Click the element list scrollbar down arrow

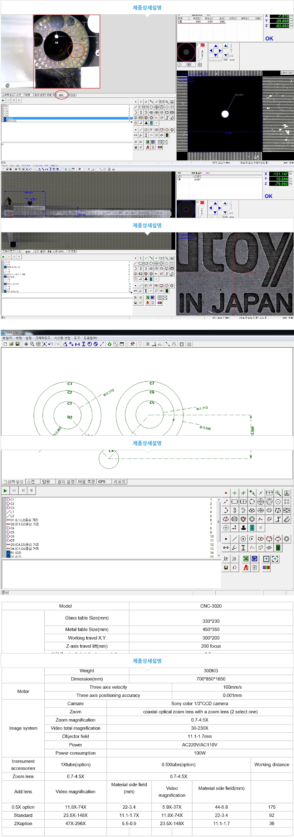(219, 555)
